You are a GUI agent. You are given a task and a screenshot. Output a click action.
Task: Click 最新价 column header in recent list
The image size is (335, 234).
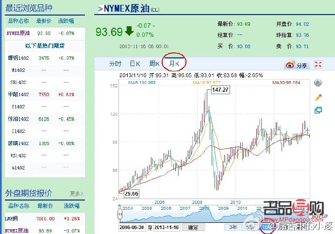coord(44,21)
